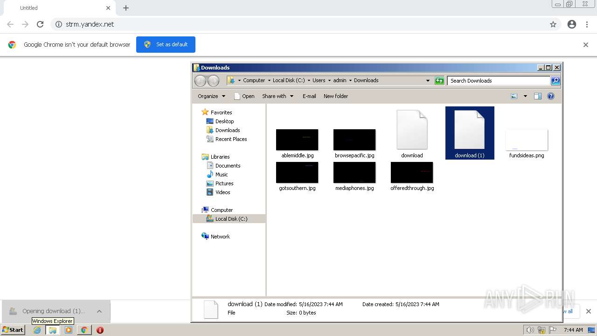Open the Chrome three-dot menu

click(587, 24)
